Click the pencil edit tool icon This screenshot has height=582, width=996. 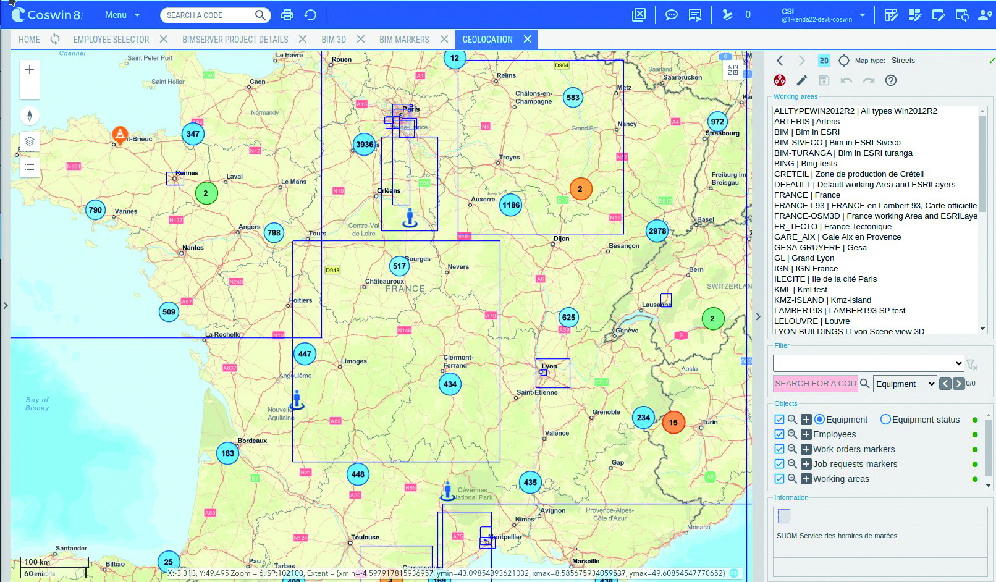point(801,80)
